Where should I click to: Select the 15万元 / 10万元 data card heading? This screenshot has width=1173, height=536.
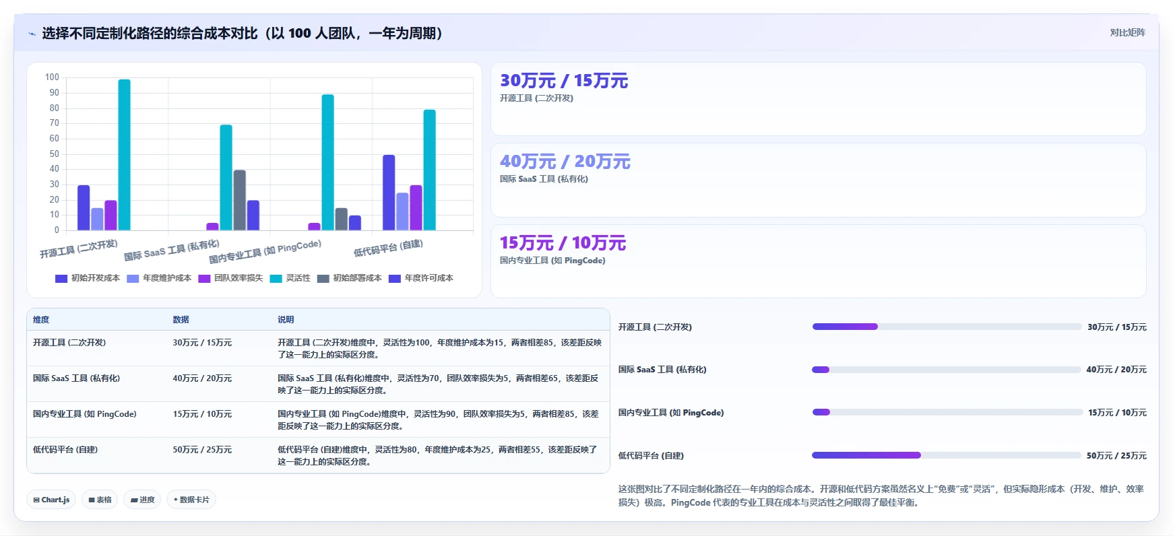[563, 243]
